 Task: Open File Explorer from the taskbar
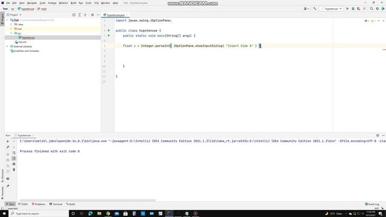pos(99,213)
